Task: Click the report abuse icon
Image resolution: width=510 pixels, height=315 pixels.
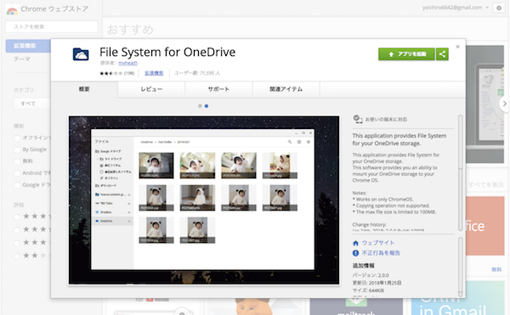Action: coord(355,253)
